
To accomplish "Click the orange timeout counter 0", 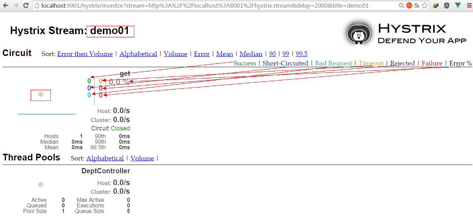I will tap(101, 81).
